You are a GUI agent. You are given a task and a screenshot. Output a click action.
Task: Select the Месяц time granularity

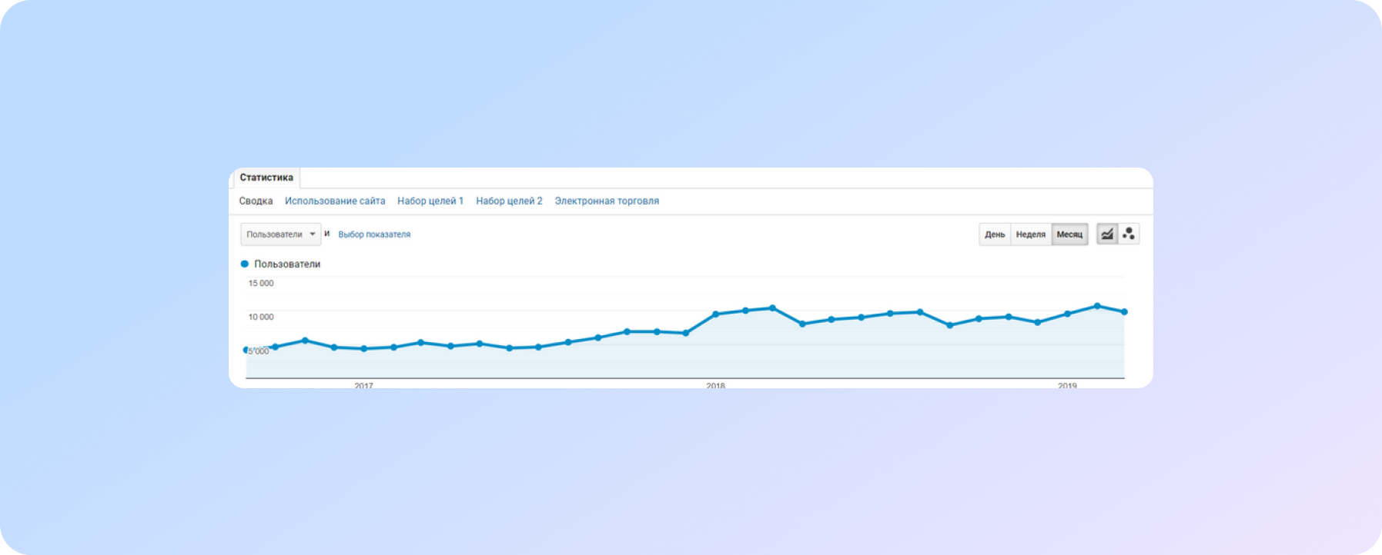tap(1069, 234)
